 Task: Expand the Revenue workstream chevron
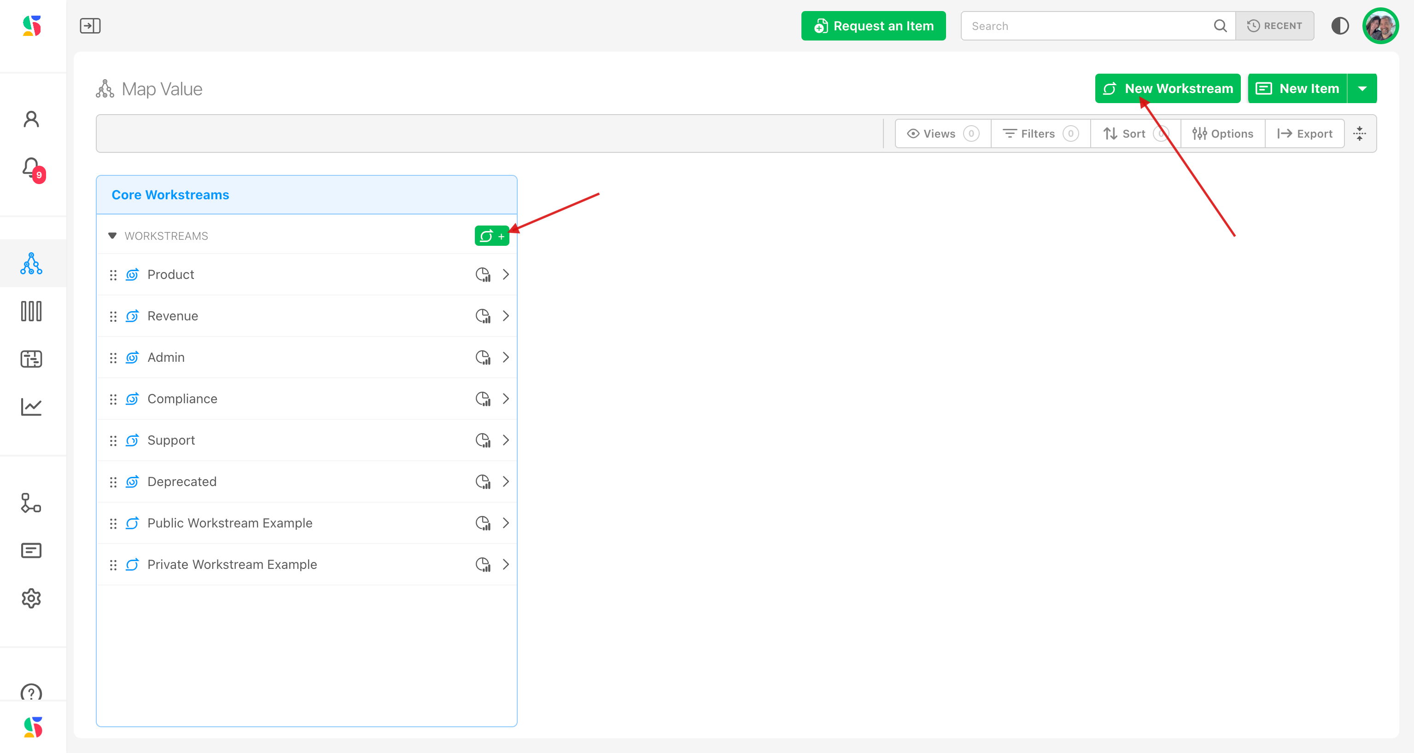[506, 316]
